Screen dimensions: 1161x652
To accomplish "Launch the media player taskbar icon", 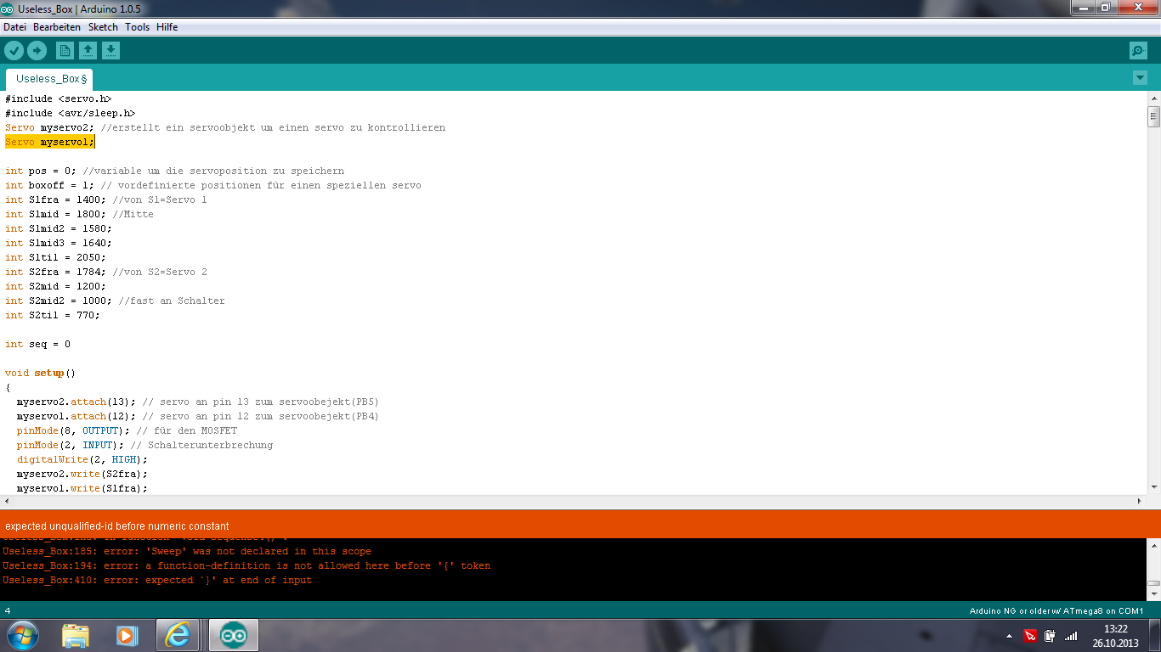I will click(127, 635).
